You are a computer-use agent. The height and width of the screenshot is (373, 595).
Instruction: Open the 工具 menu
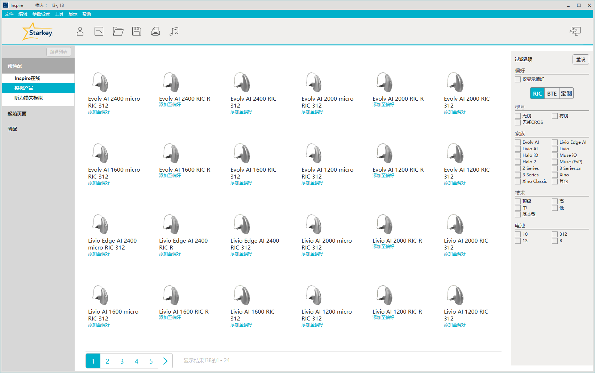click(x=59, y=14)
